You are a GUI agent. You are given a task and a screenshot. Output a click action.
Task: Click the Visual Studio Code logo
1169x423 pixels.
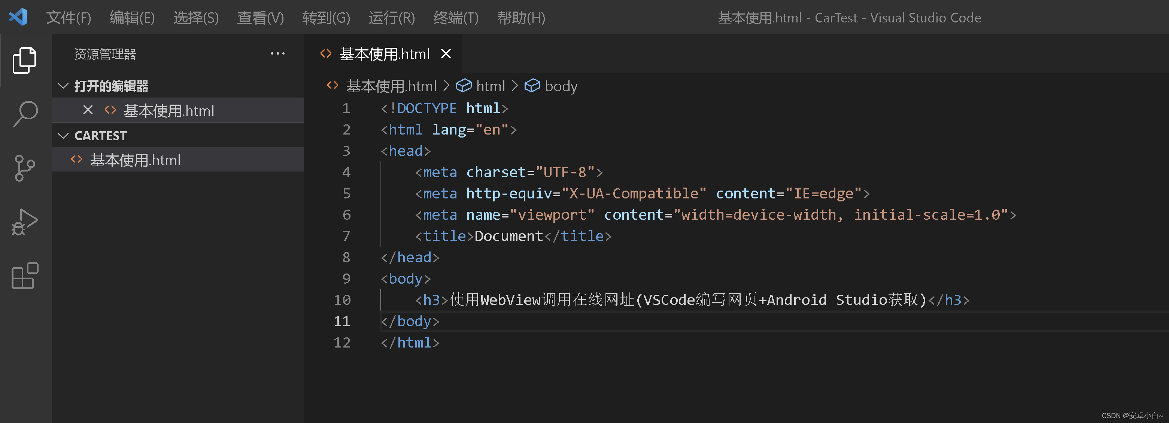click(x=17, y=17)
